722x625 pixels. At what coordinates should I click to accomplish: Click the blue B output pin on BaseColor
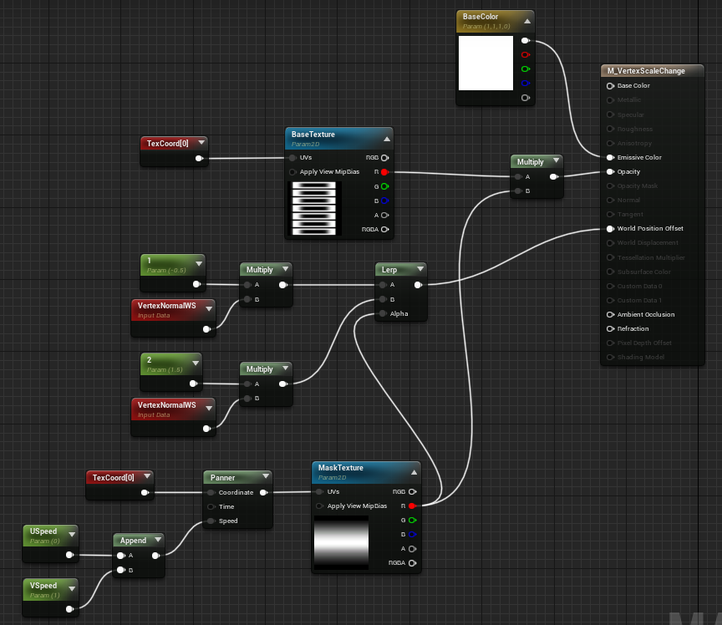[x=525, y=83]
